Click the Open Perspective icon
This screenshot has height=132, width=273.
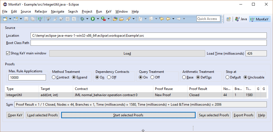[x=229, y=19]
